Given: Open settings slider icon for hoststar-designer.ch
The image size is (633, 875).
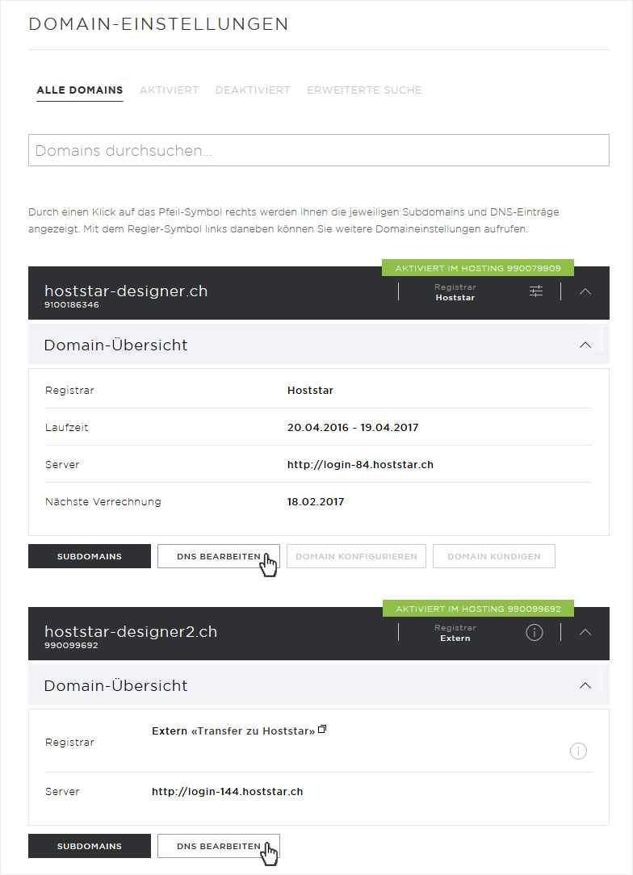Looking at the screenshot, I should pyautogui.click(x=536, y=291).
